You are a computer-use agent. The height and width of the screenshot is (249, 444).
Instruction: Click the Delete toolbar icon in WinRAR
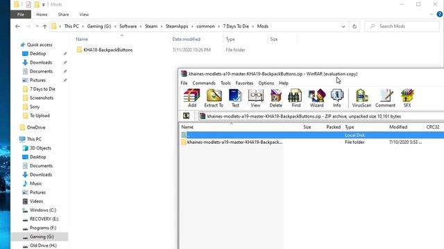click(x=276, y=98)
